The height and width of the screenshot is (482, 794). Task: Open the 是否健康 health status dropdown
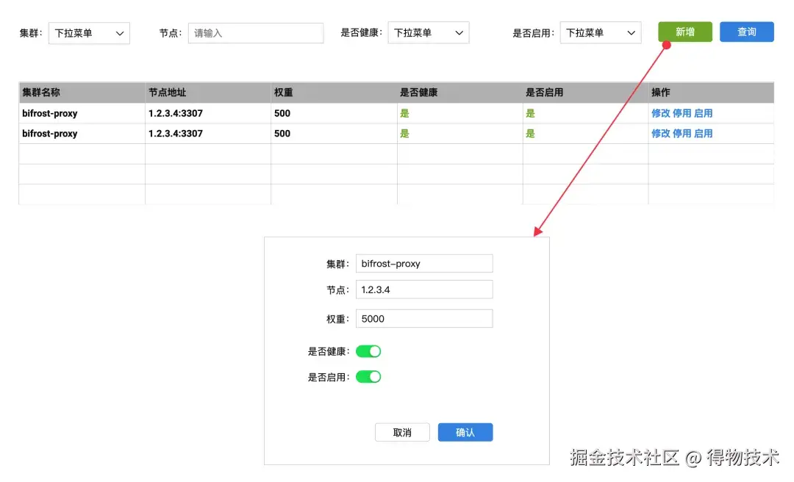click(x=428, y=32)
